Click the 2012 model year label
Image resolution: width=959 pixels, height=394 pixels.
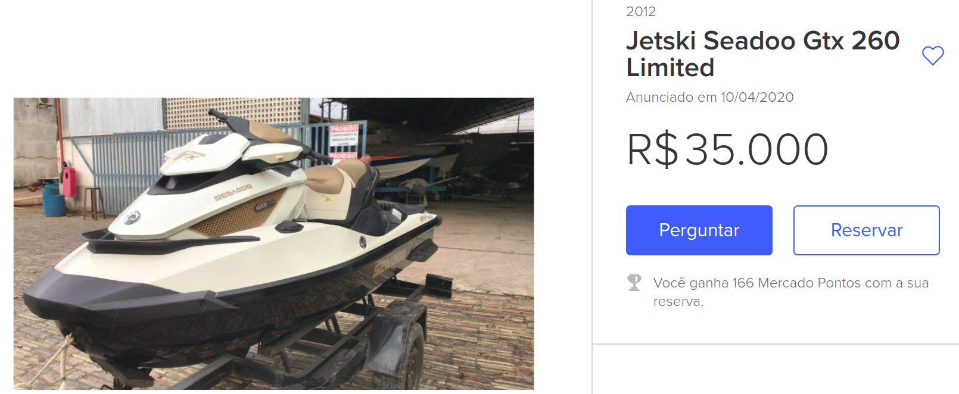(641, 11)
